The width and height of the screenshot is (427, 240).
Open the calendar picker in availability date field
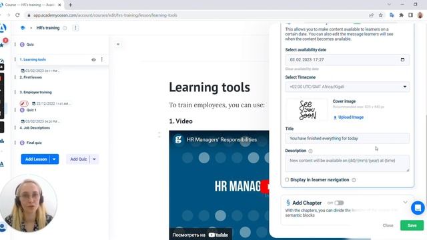(x=402, y=59)
